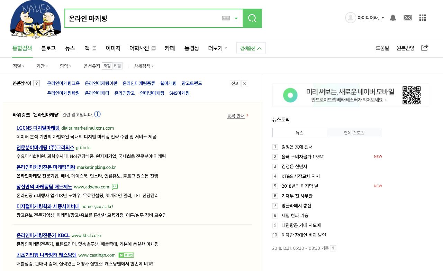The image size is (443, 271).
Task: Click the share icon beside 원본반영
Action: tap(424, 48)
